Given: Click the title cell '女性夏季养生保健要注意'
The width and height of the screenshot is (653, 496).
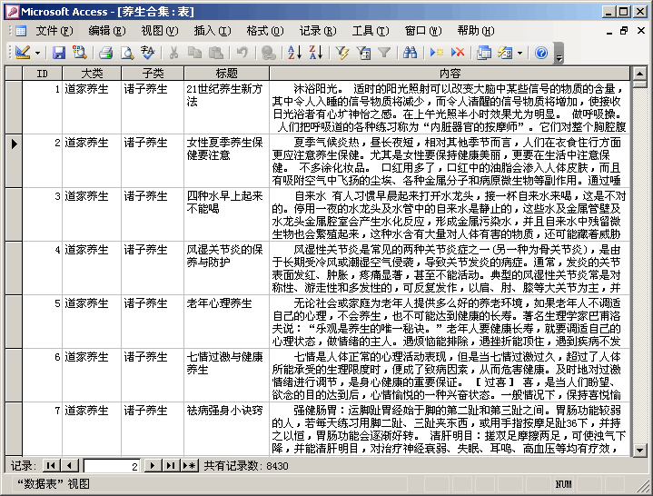Looking at the screenshot, I should pos(226,161).
